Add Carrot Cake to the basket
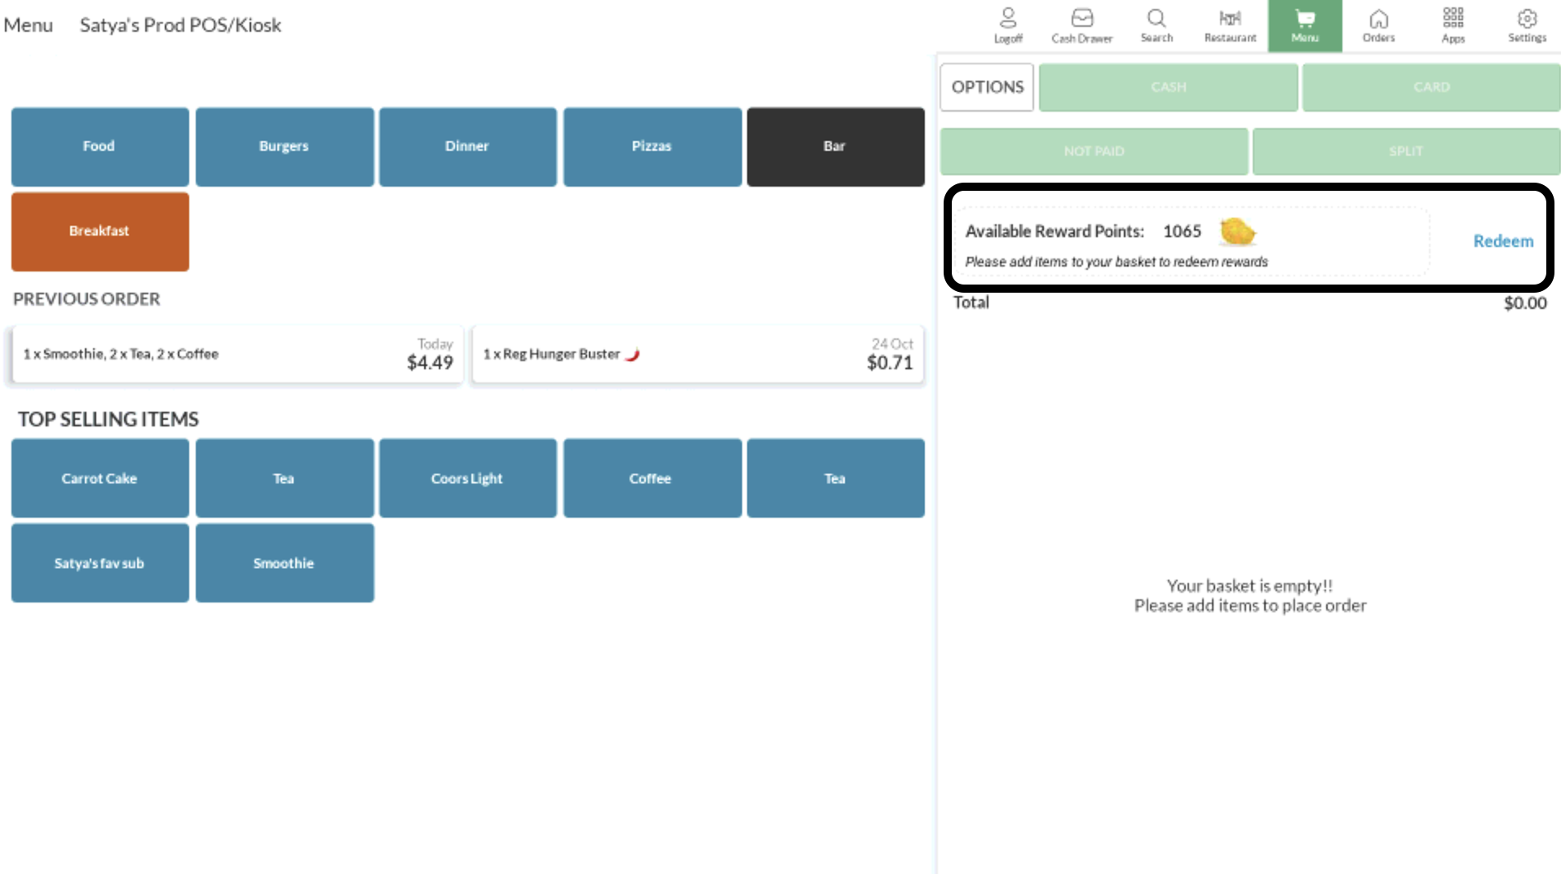 tap(99, 479)
